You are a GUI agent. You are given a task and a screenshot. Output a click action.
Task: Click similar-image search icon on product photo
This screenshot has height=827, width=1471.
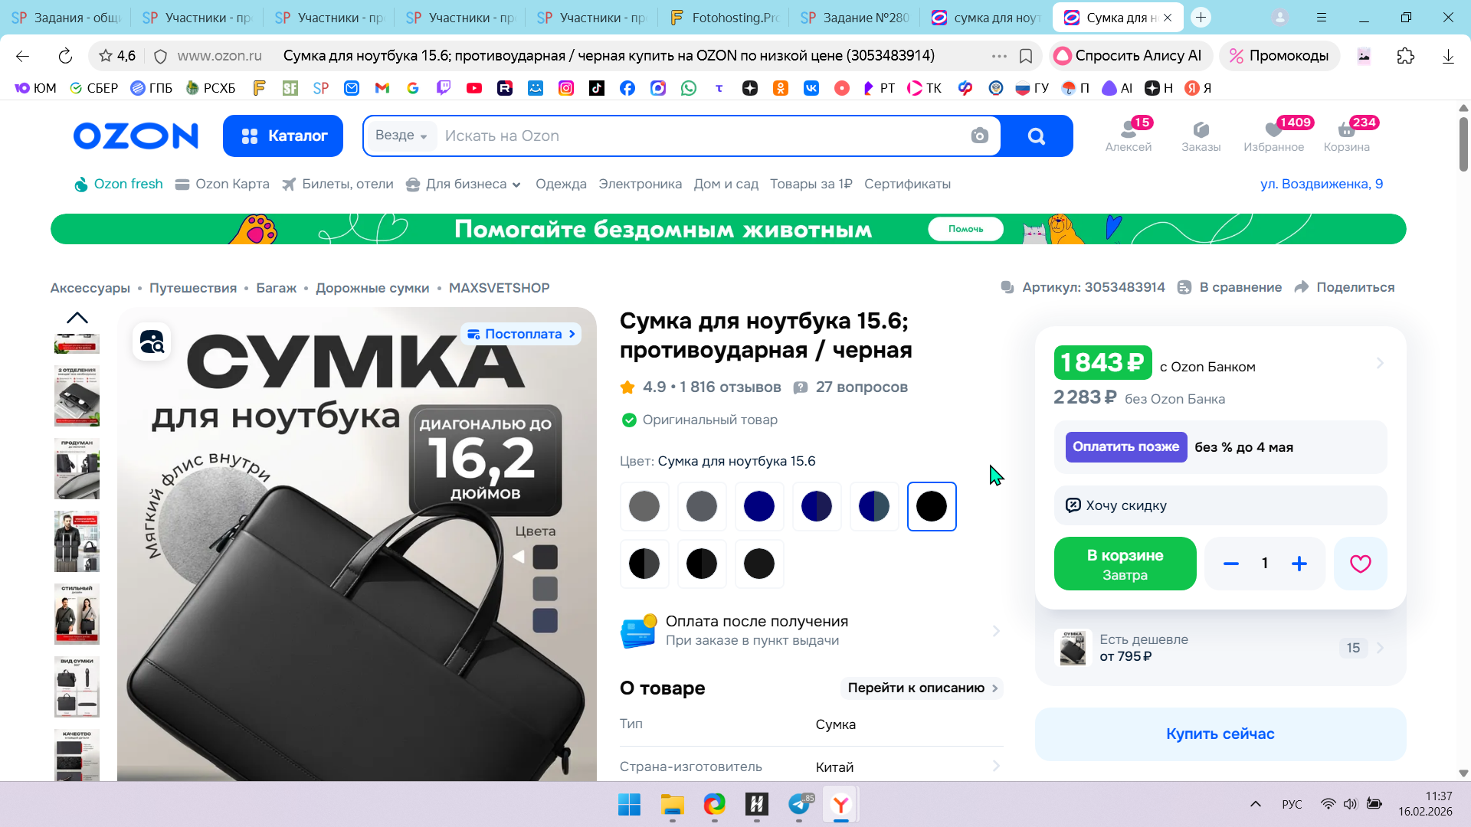(152, 342)
